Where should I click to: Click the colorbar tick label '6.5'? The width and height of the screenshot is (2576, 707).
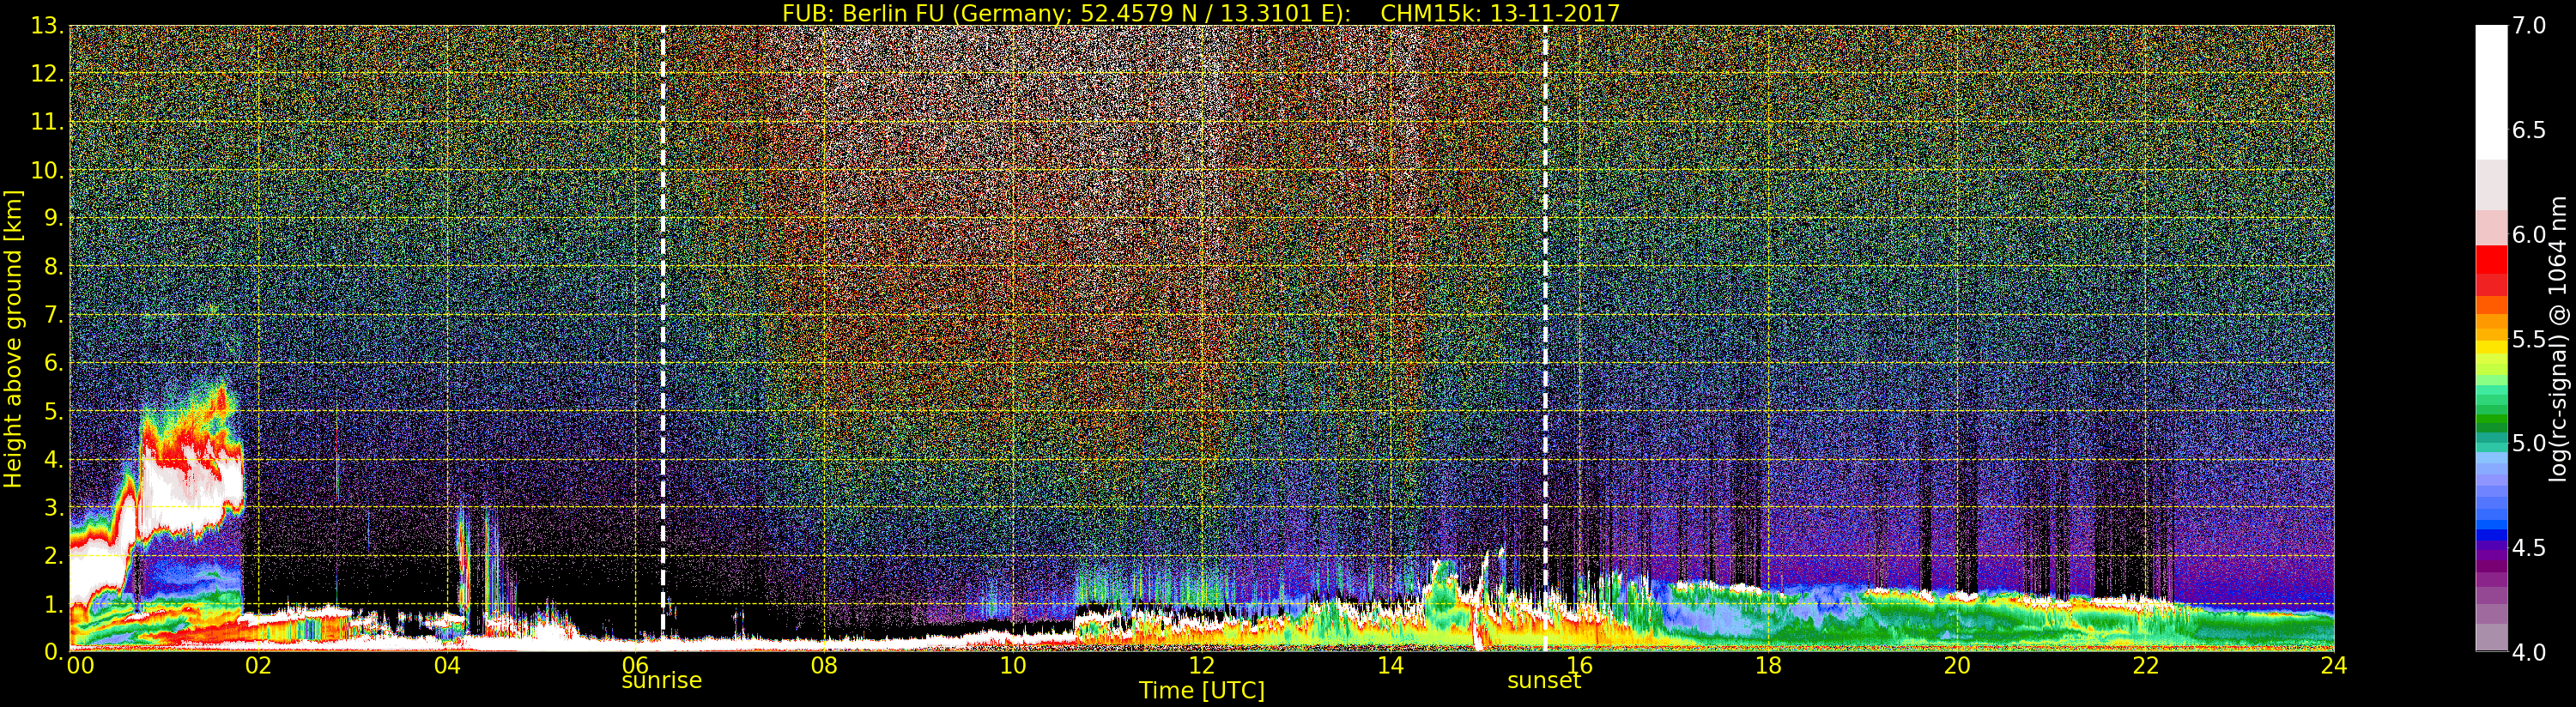2528,130
